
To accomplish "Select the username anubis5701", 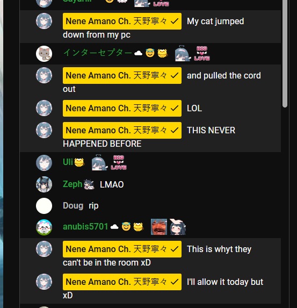I will point(85,227).
